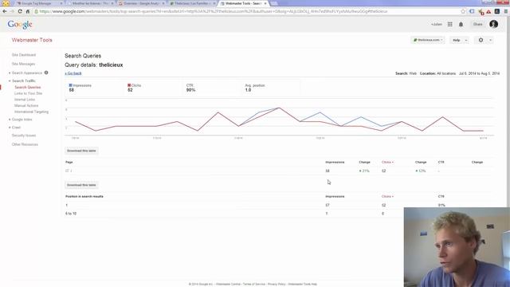Sort Page table by Impressions column
510x287 pixels.
coord(335,162)
